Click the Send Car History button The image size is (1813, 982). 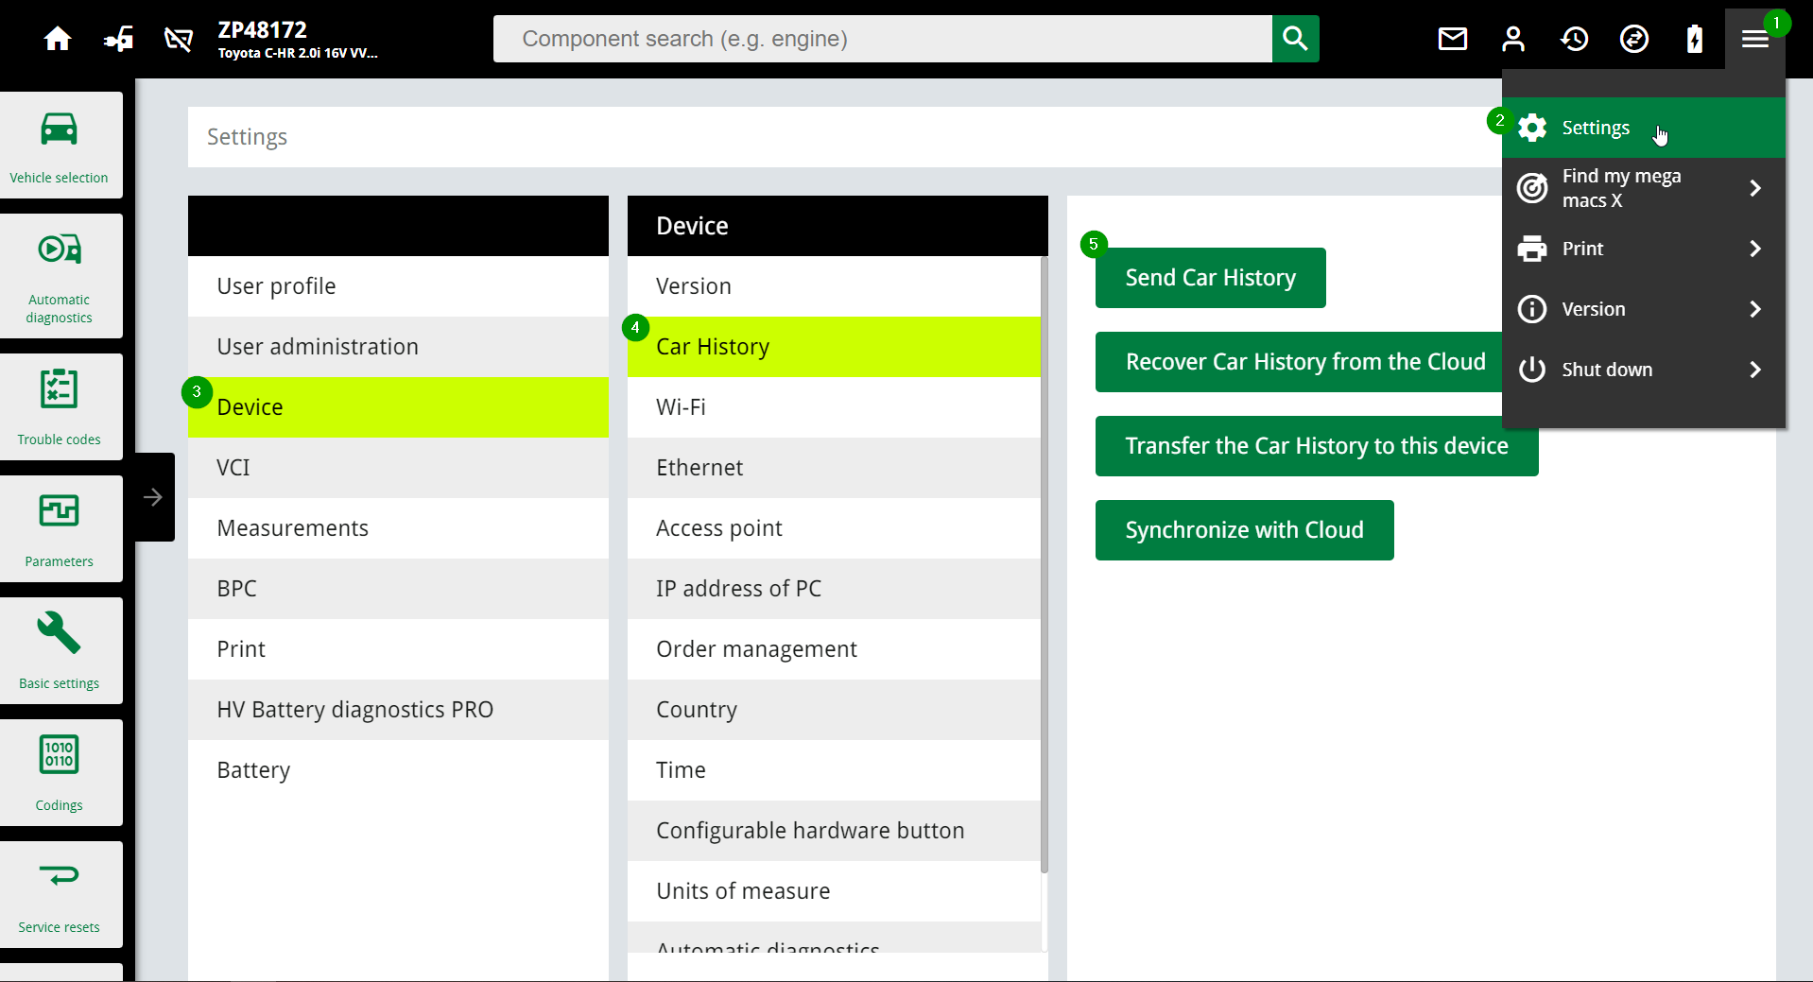pyautogui.click(x=1210, y=278)
